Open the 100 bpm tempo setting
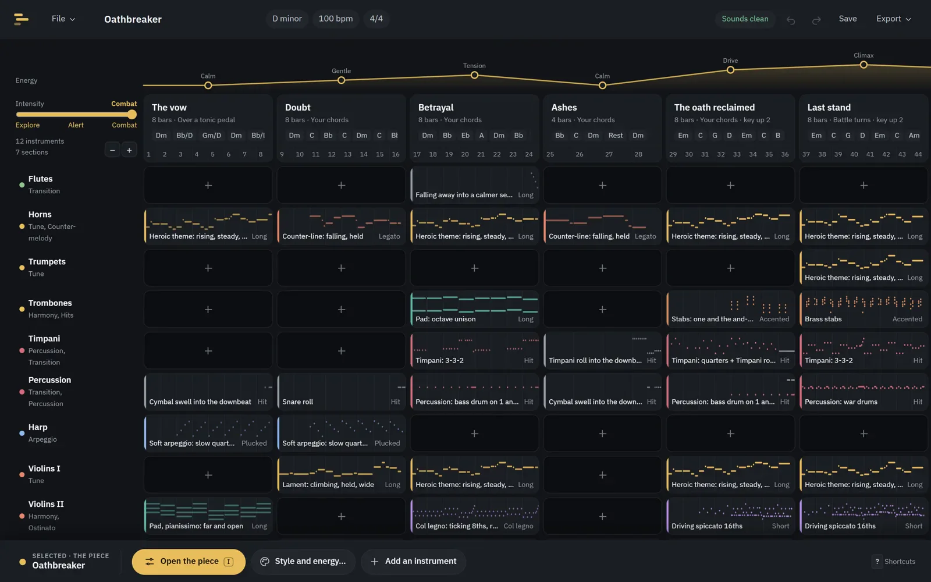The image size is (931, 582). 336,19
